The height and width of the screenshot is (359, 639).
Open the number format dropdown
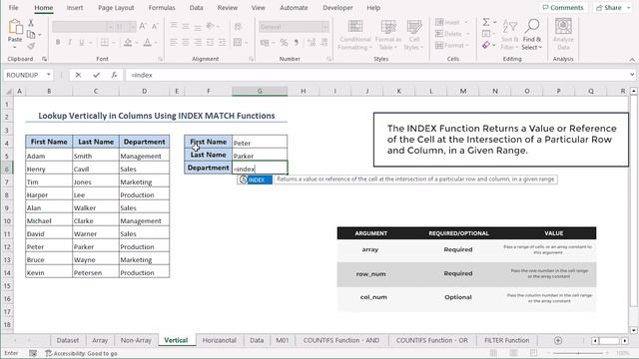(324, 27)
